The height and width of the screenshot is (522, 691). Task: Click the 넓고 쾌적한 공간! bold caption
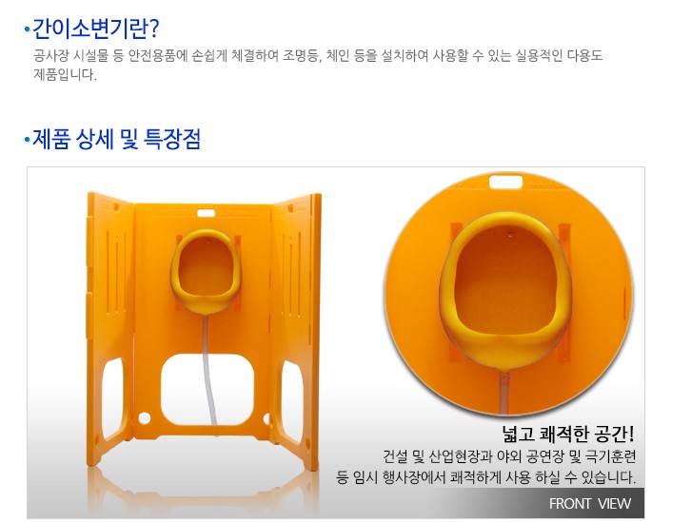click(568, 434)
